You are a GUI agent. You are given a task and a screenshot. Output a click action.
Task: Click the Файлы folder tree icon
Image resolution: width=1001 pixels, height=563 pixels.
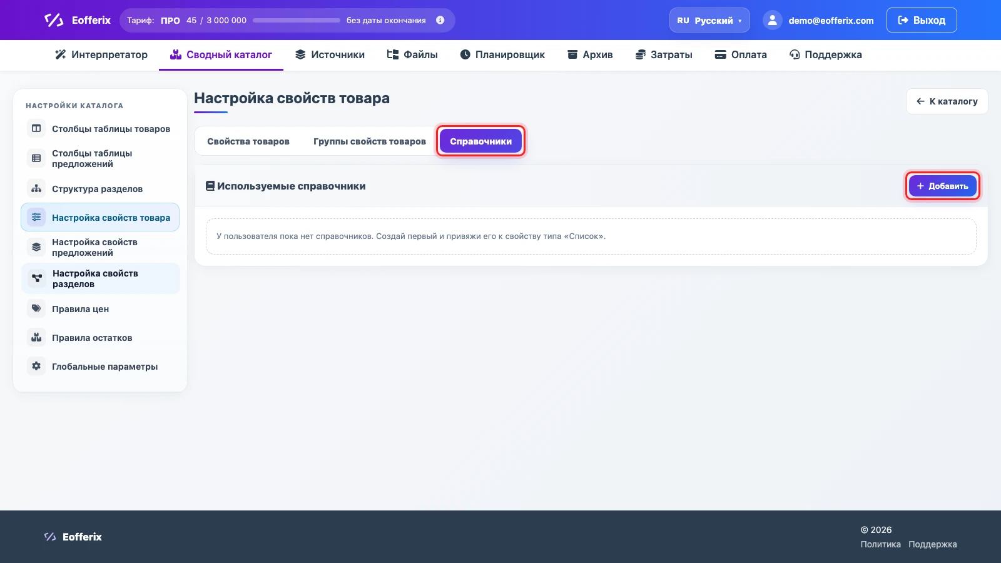click(393, 54)
